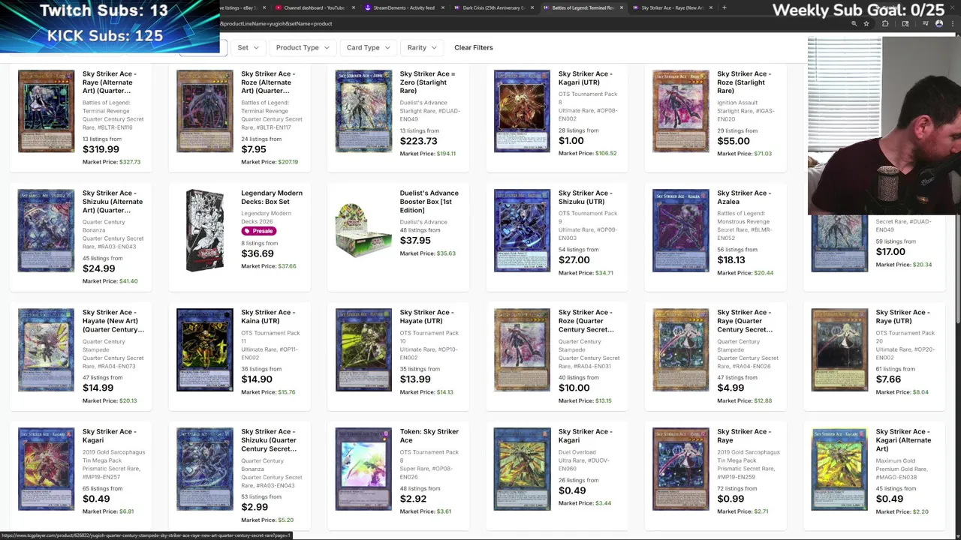Open Roze Quarter Century Stampede card image
Viewport: 961px width, 540px height.
point(522,350)
